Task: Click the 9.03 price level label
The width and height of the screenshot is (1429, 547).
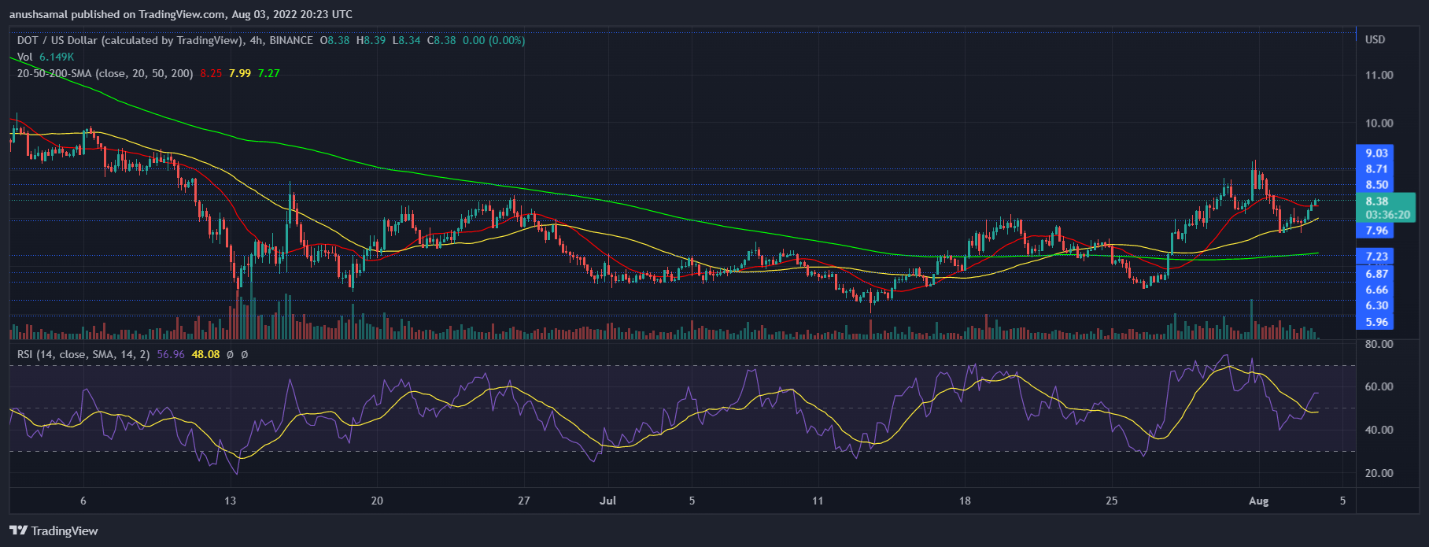Action: (x=1376, y=153)
